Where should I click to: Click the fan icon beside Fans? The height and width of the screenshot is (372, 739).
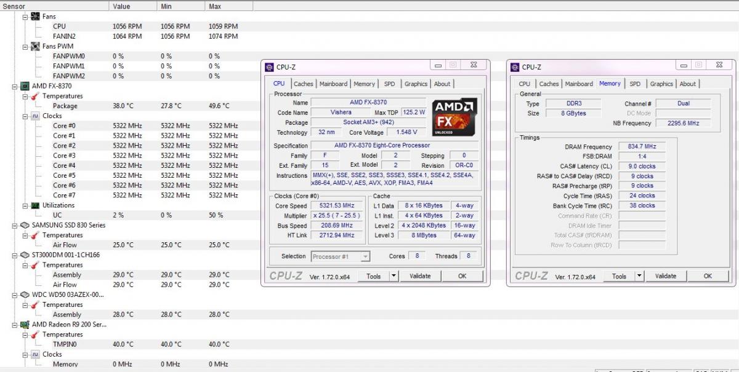tap(35, 17)
